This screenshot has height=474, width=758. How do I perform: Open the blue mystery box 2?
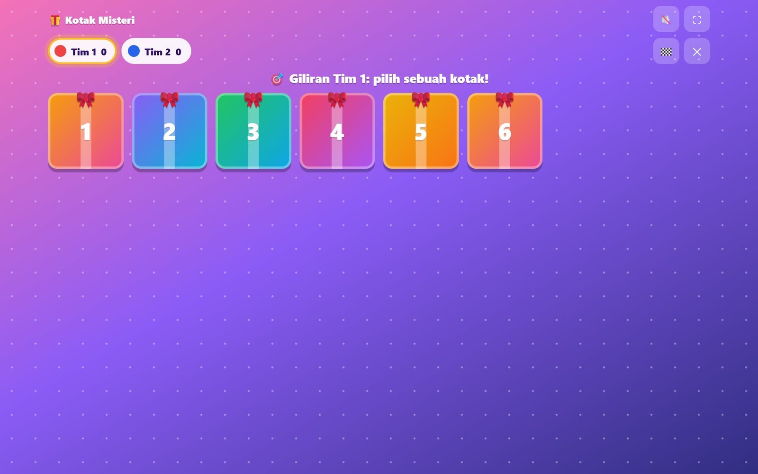pos(170,131)
